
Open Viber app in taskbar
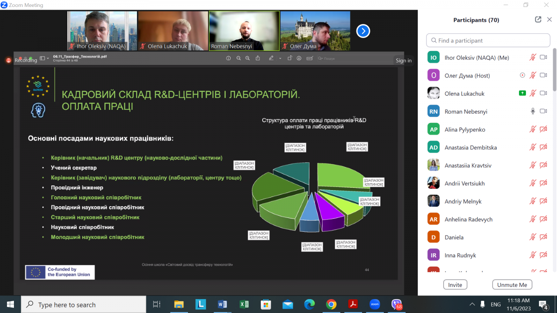coord(396,304)
